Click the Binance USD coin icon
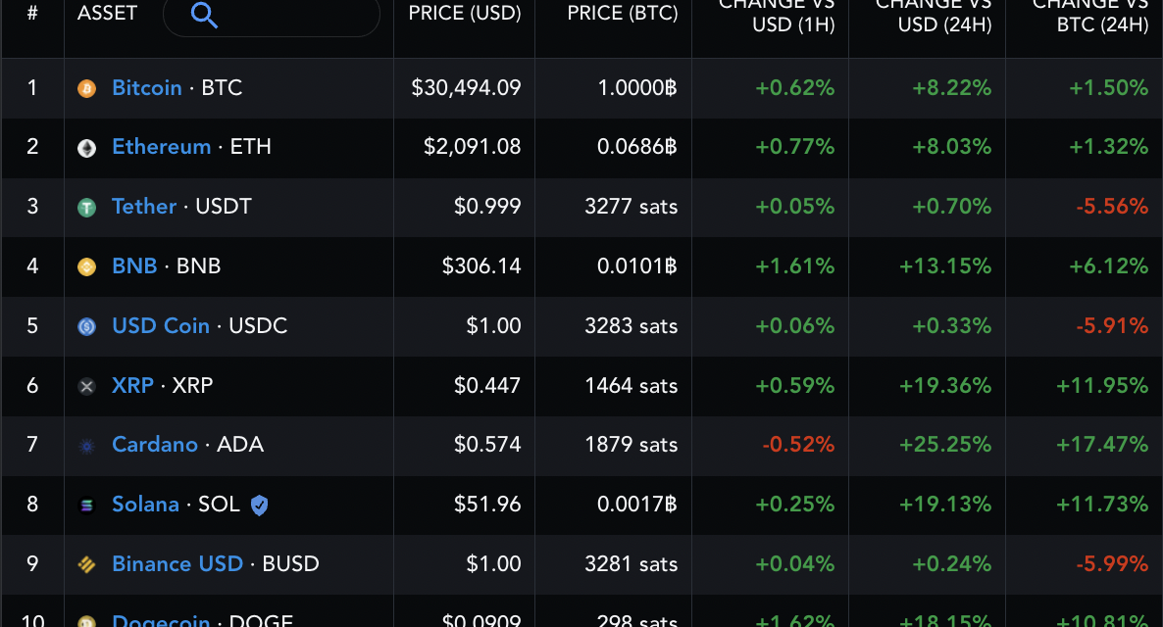 click(x=86, y=564)
